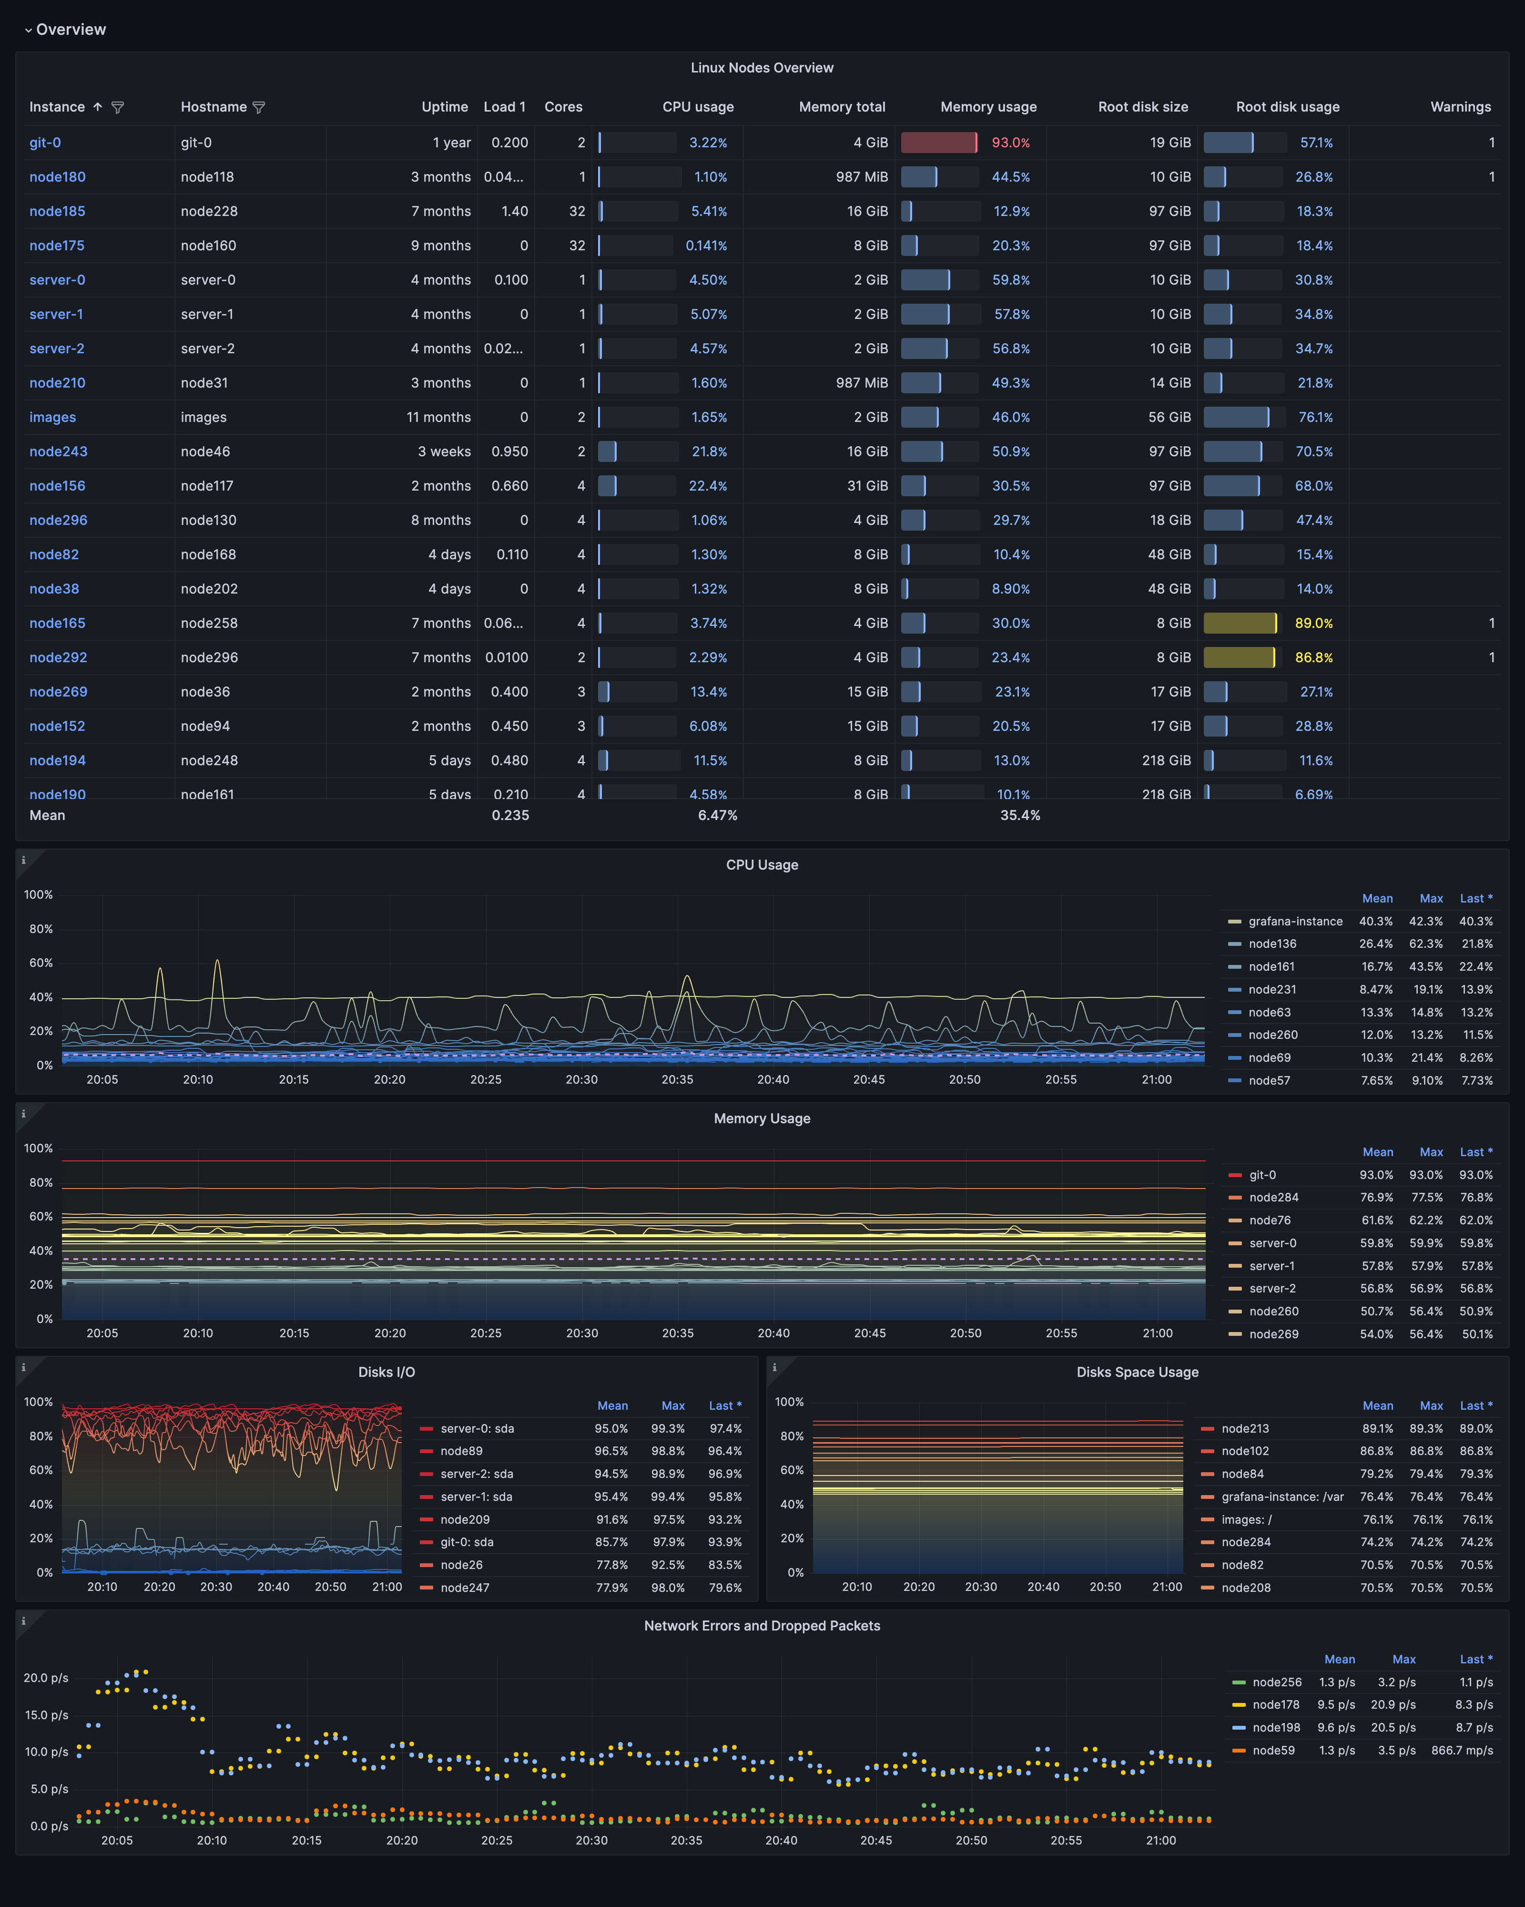Image resolution: width=1525 pixels, height=1907 pixels.
Task: Click the info icon on the Memory Usage panel
Action: (24, 1115)
